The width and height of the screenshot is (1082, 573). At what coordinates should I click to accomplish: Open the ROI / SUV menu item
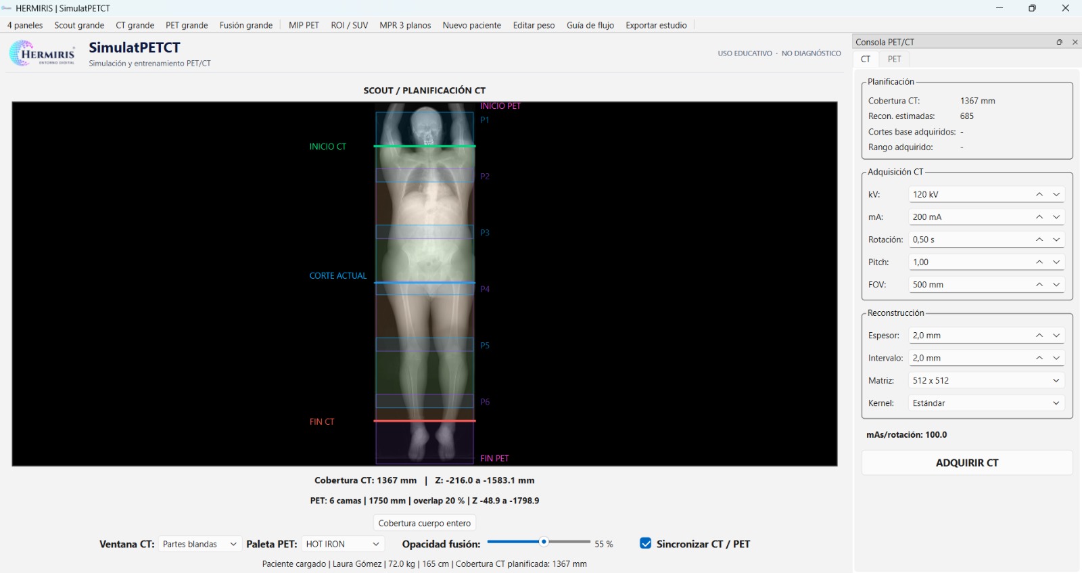(350, 25)
